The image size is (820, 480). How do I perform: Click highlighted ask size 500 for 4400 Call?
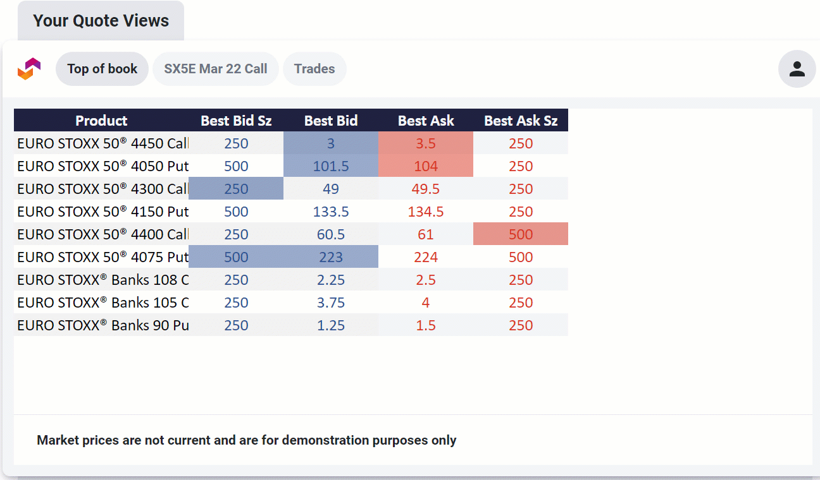(x=521, y=234)
